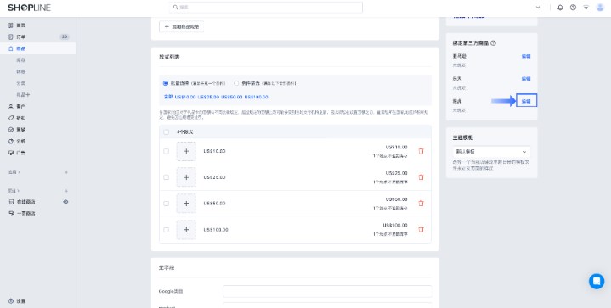Open the user avatar menu
Image resolution: width=611 pixels, height=308 pixels.
(x=600, y=8)
